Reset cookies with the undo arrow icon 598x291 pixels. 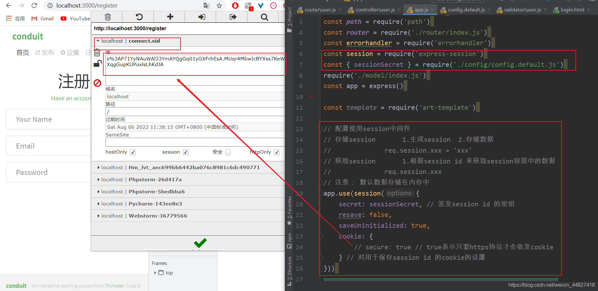tap(139, 17)
